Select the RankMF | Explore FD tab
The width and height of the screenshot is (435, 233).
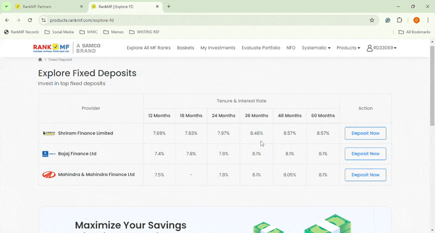pos(125,6)
